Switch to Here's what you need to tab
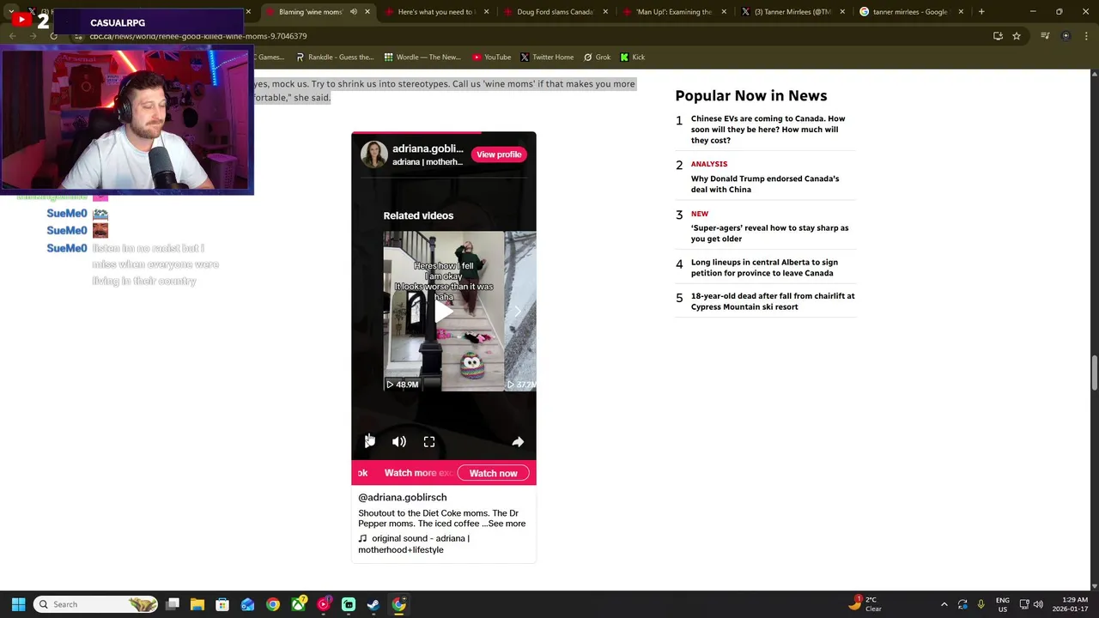Viewport: 1099px width, 618px height. click(435, 12)
